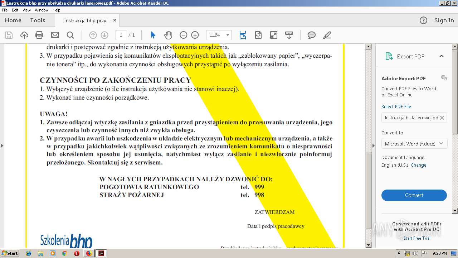Print the document with the printer icon
The width and height of the screenshot is (458, 258).
tap(39, 35)
